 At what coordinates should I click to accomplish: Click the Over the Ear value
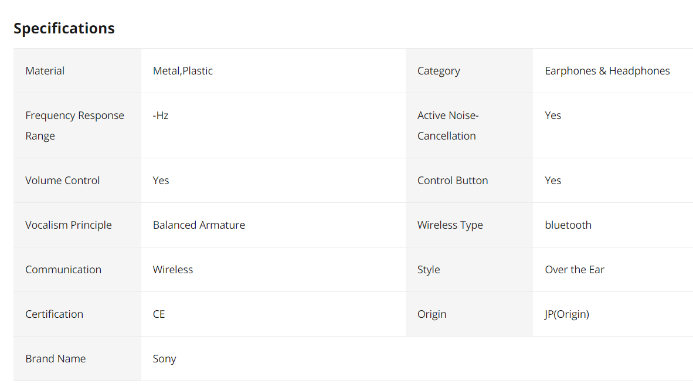pyautogui.click(x=574, y=270)
